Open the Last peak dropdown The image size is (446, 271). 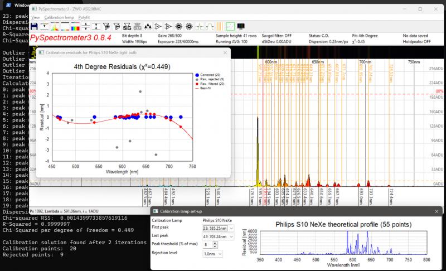tap(231, 236)
